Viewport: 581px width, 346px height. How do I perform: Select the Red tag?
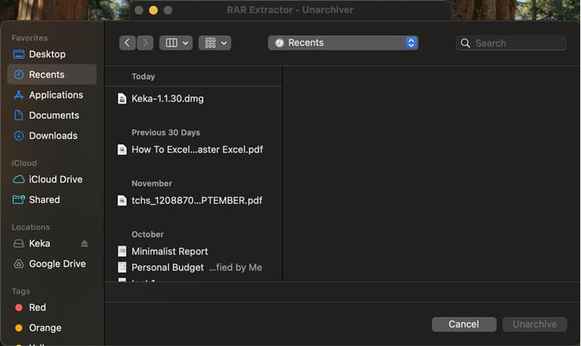[x=37, y=308]
